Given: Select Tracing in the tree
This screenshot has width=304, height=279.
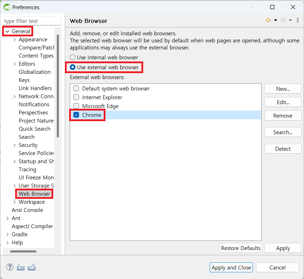Looking at the screenshot, I should point(28,170).
